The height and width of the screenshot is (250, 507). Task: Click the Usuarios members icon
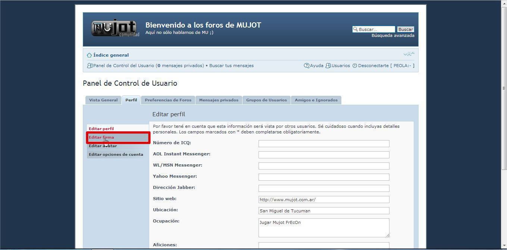pos(328,66)
